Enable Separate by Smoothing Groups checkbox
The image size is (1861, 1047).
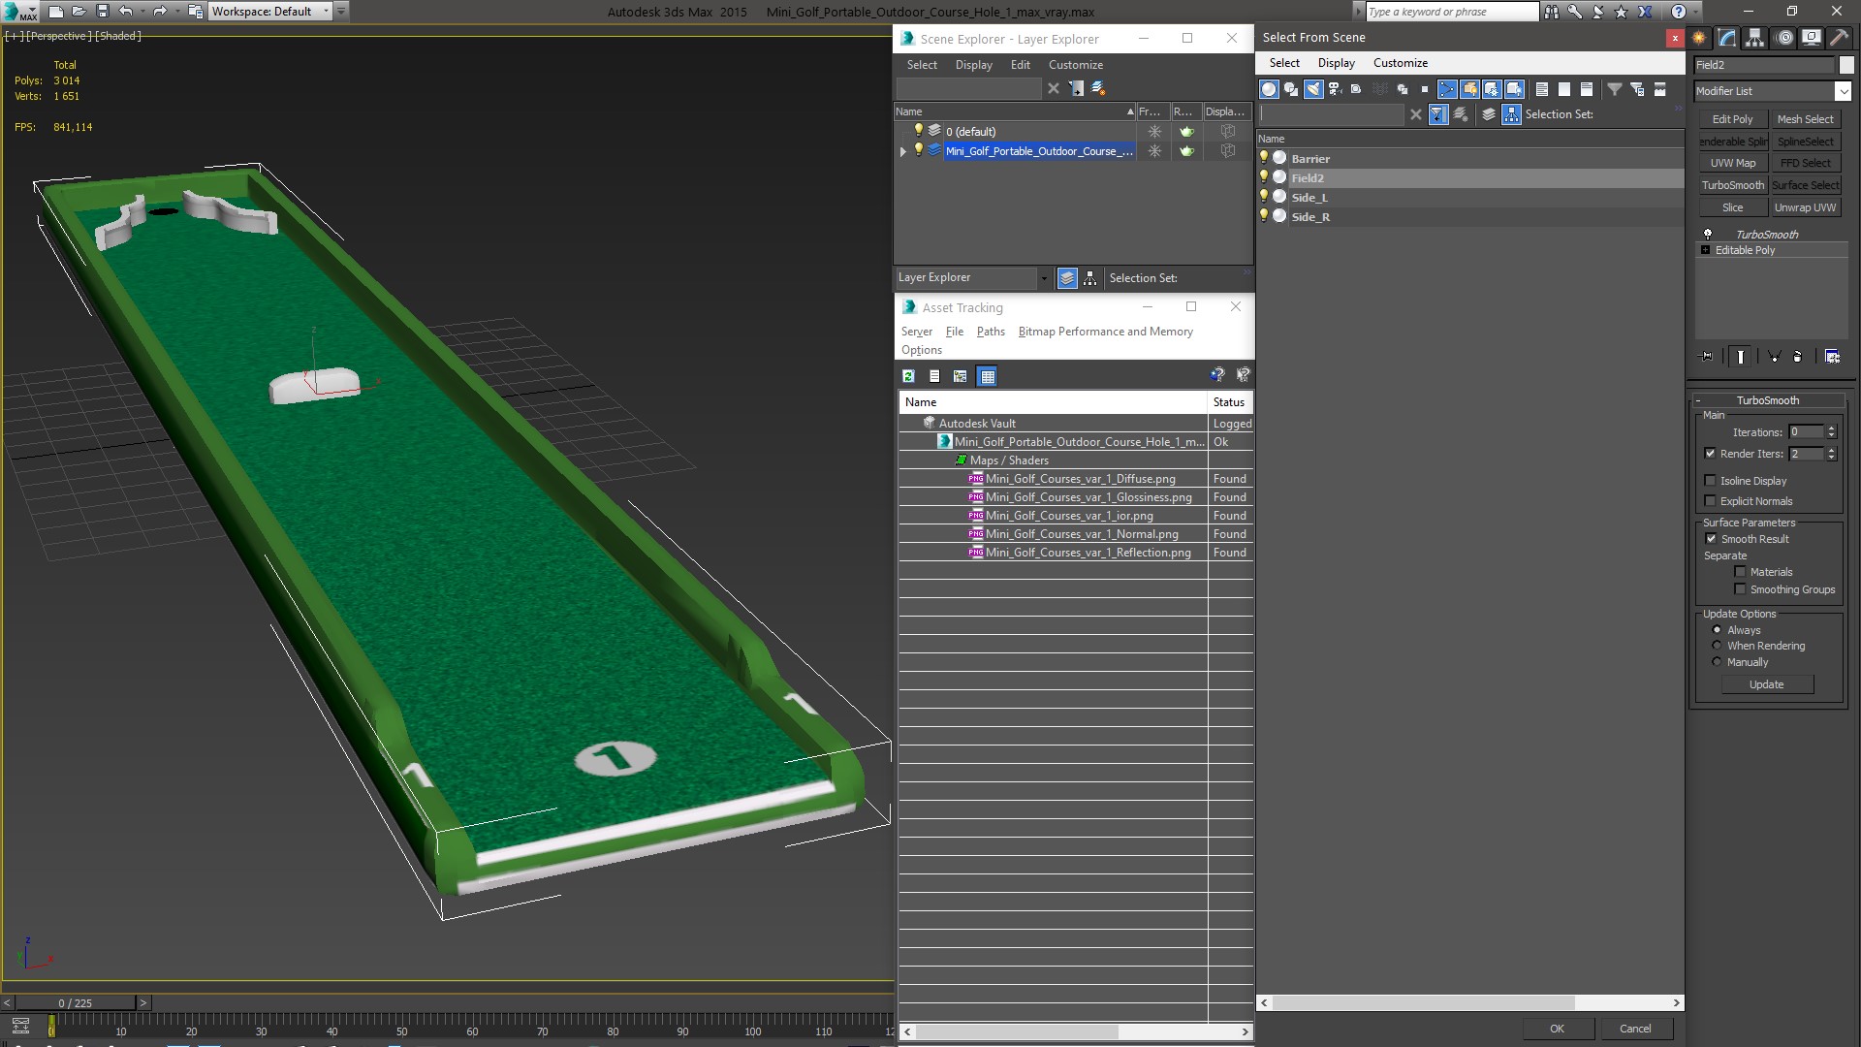coord(1740,589)
